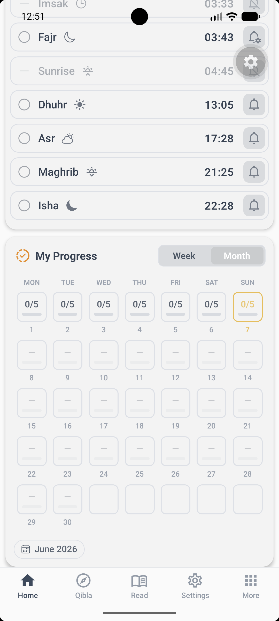Switch progress view to Month
This screenshot has width=279, height=621.
(x=237, y=256)
